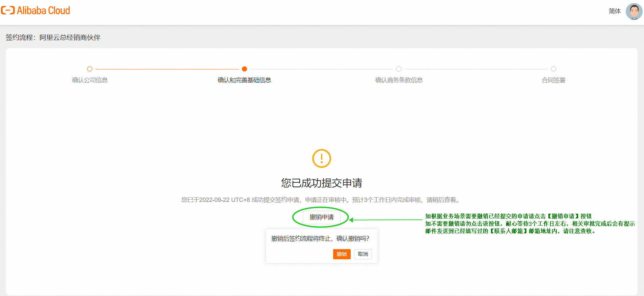
Task: Click the 确认和完善基础信息 step label
Action: click(x=244, y=80)
